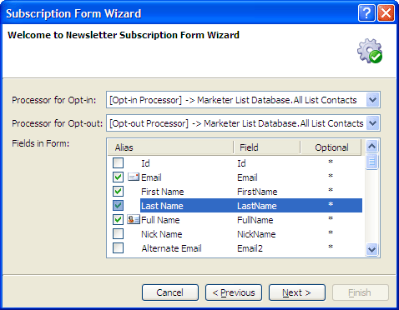The height and width of the screenshot is (310, 399).
Task: Click the fields list scrollbar thumb
Action: click(x=372, y=162)
